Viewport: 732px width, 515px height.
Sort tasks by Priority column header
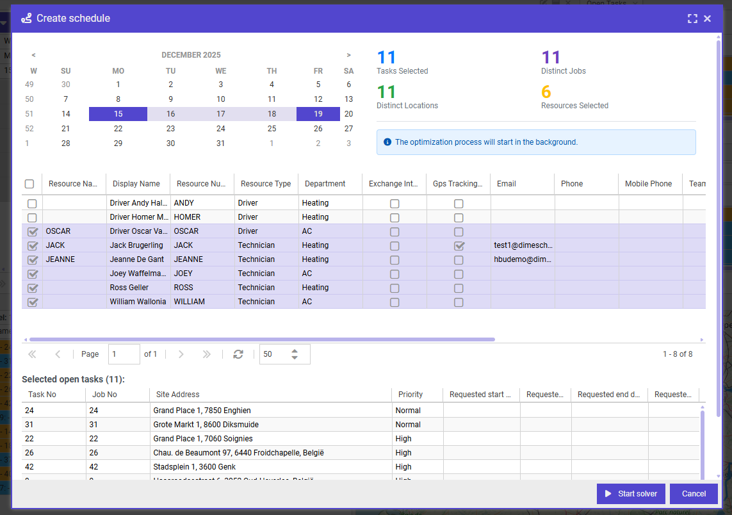(x=410, y=395)
